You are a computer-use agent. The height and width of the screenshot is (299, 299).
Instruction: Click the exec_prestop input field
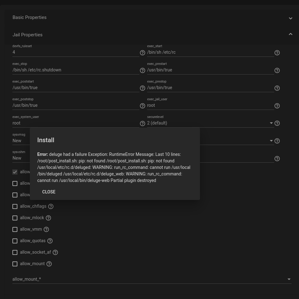(x=211, y=88)
